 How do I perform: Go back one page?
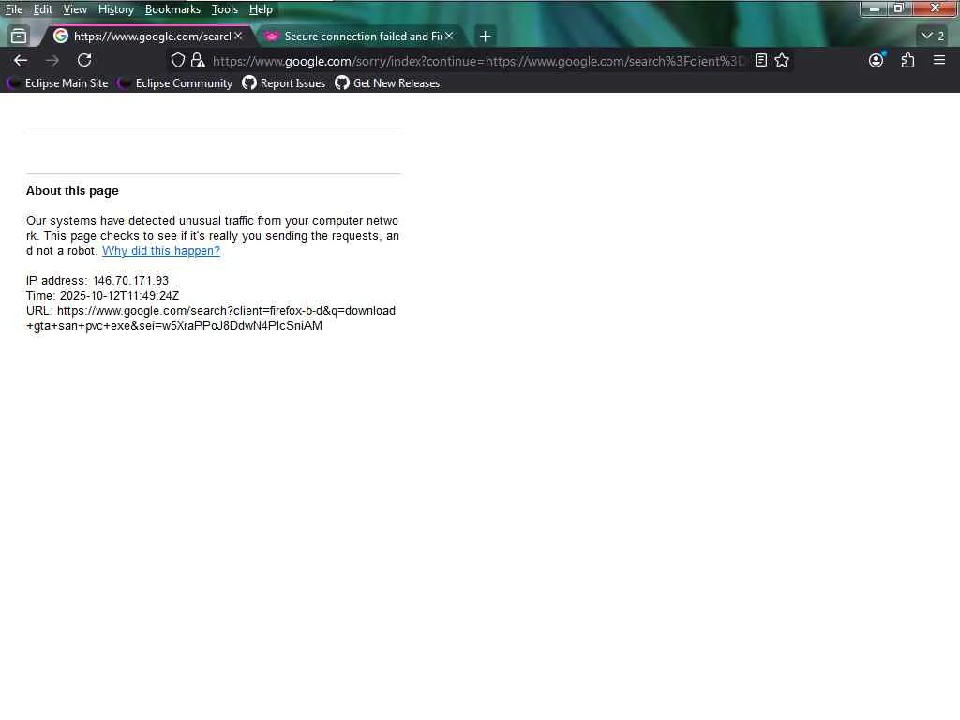click(21, 60)
